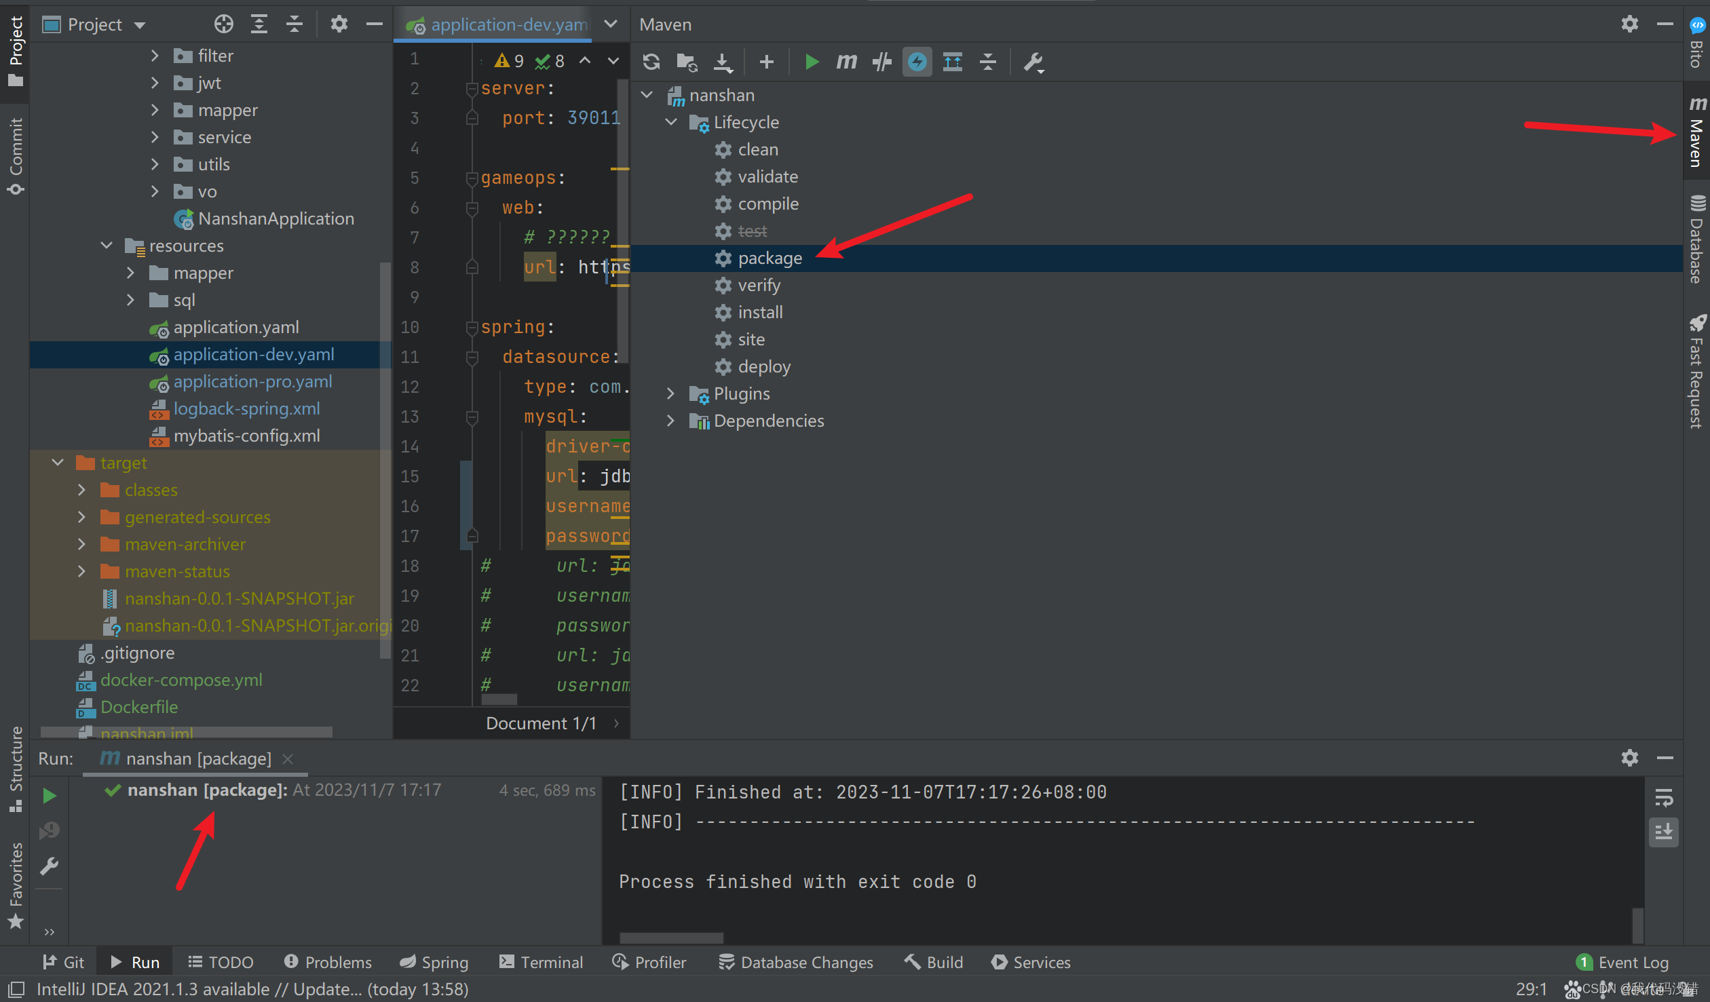The width and height of the screenshot is (1710, 1002).
Task: Select Opened File target icon in Project
Action: (223, 24)
